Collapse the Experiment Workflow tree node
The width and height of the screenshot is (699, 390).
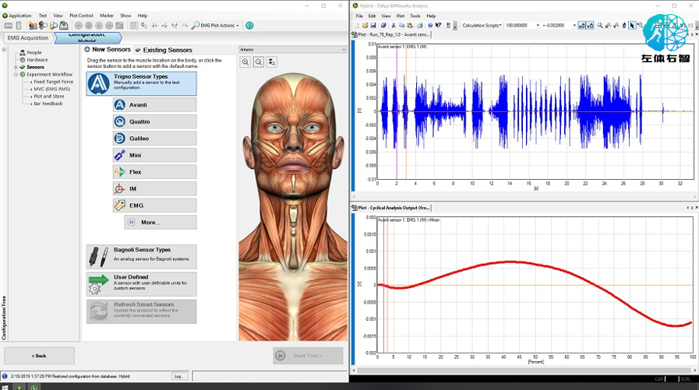[16, 75]
